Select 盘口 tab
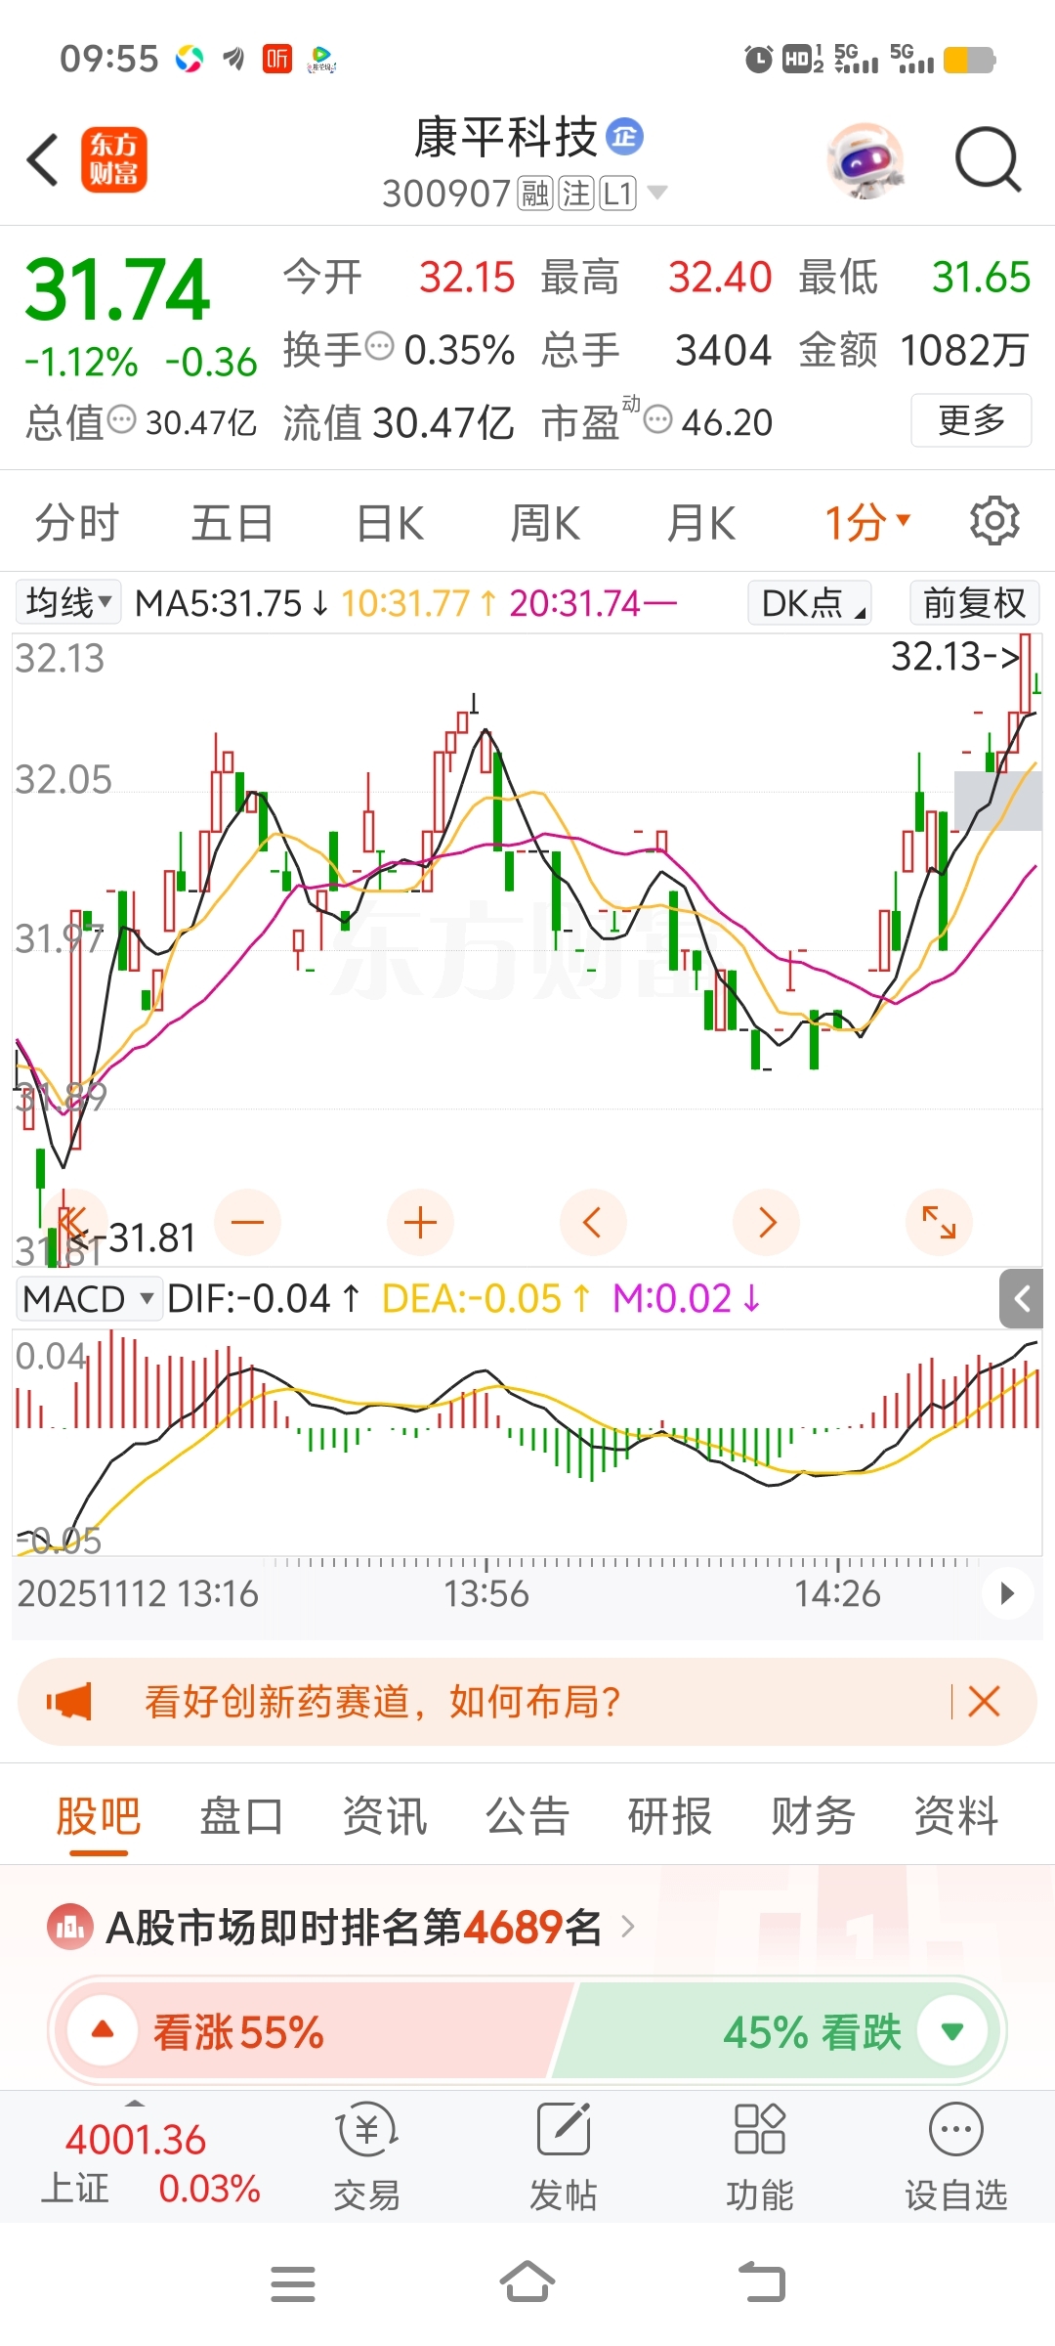This screenshot has height=2346, width=1055. (241, 1816)
